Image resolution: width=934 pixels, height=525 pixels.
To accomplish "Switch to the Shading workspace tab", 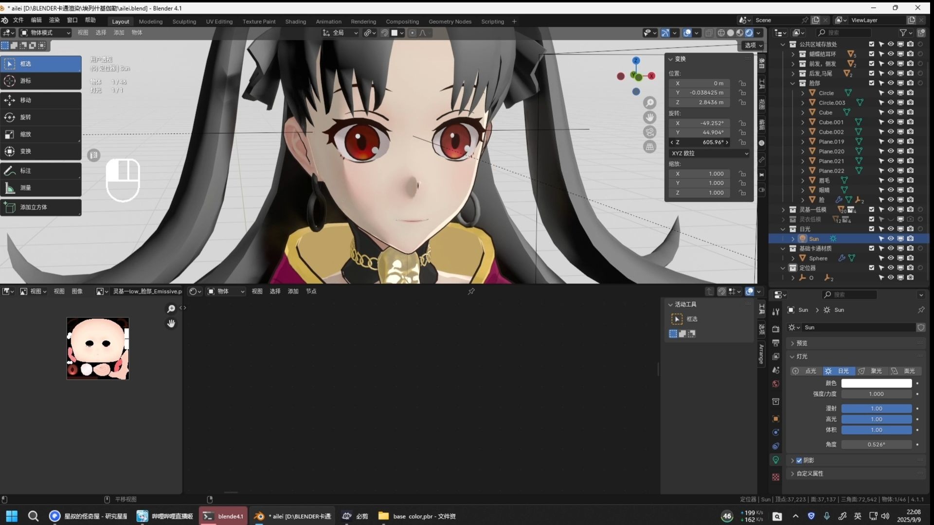I will 295,21.
